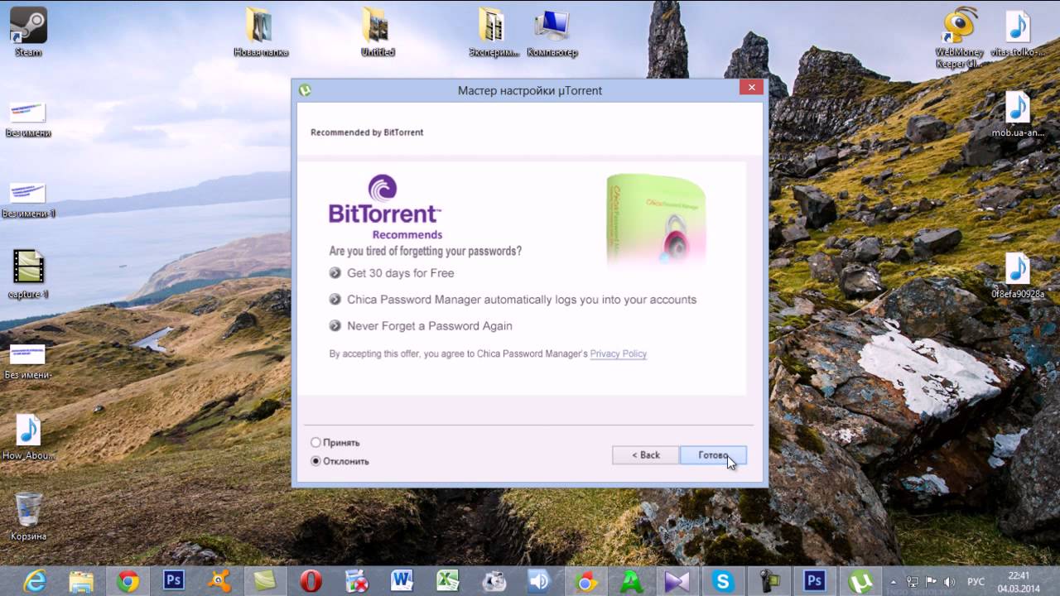Image resolution: width=1060 pixels, height=596 pixels.
Task: Select the Без имени desktop file
Action: pos(28,119)
